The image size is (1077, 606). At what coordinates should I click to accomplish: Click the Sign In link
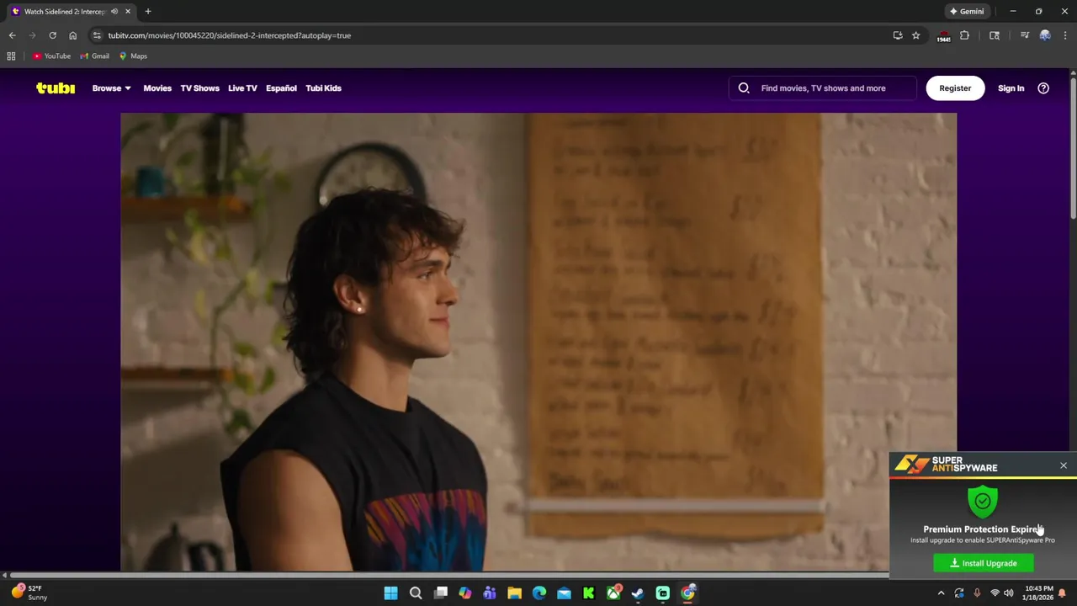pyautogui.click(x=1011, y=88)
